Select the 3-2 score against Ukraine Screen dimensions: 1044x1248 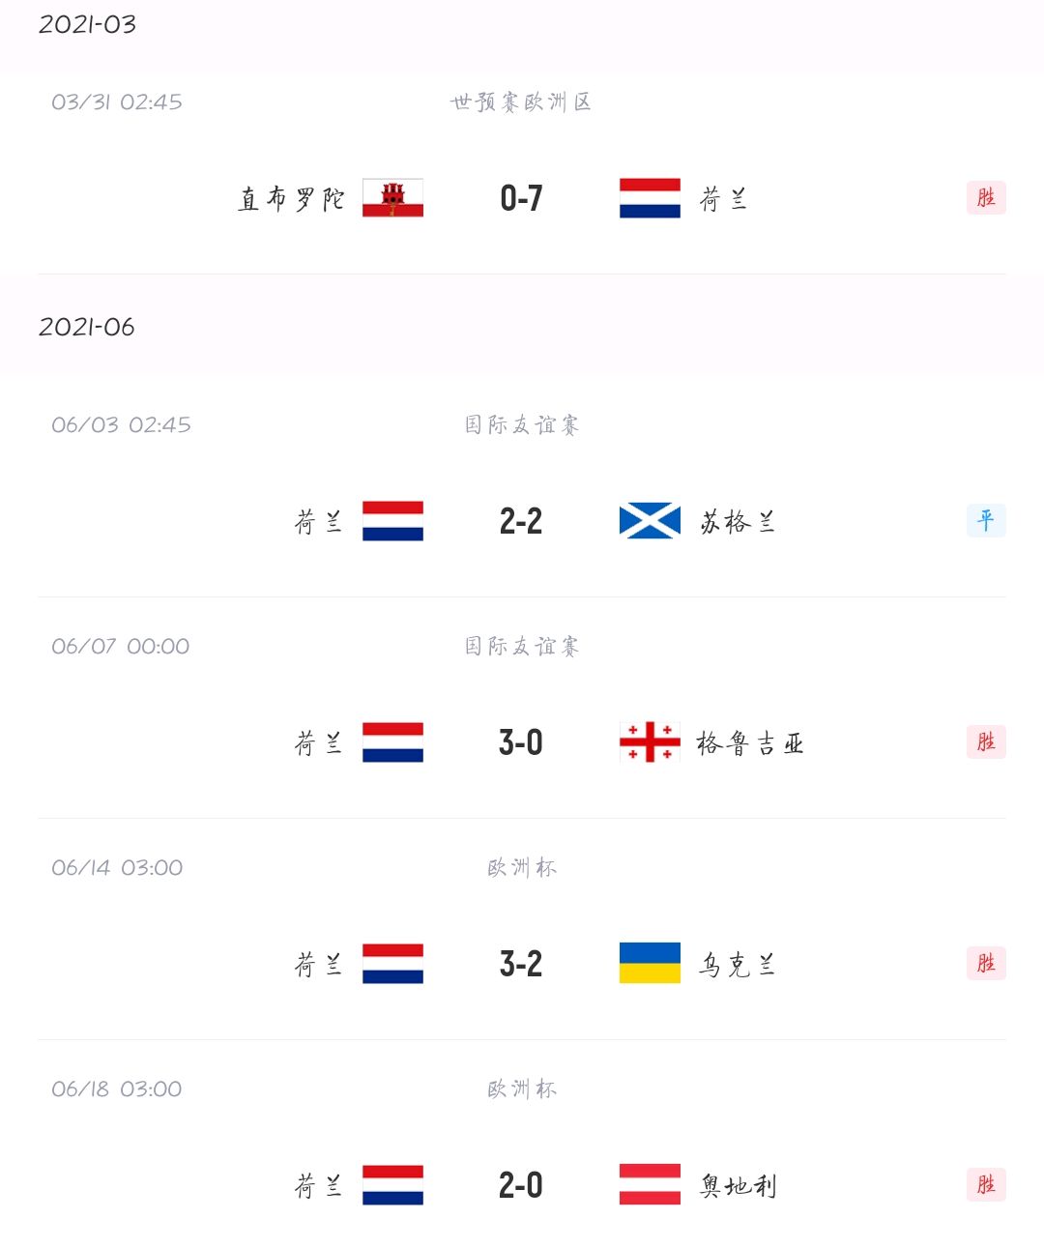pyautogui.click(x=521, y=965)
